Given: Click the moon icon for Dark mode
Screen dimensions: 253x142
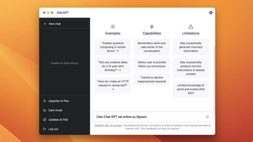Looking at the screenshot, I should tap(45, 111).
